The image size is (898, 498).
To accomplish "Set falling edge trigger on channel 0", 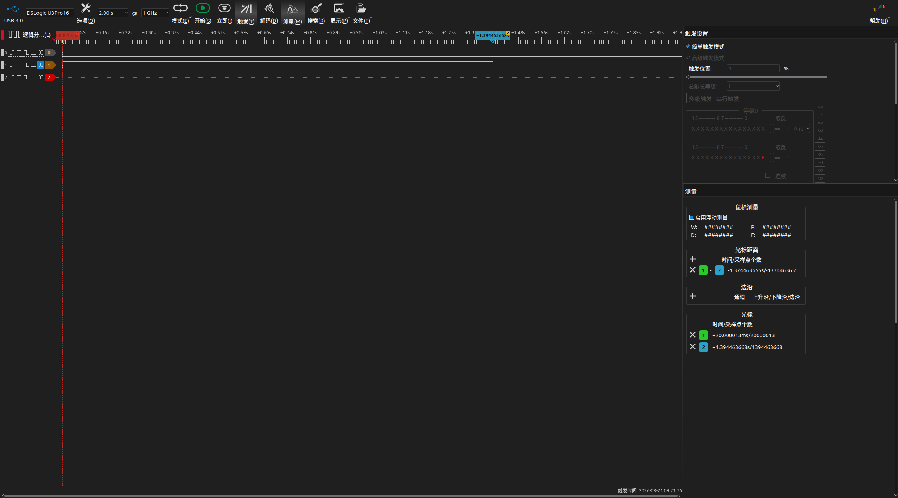I will 26,53.
